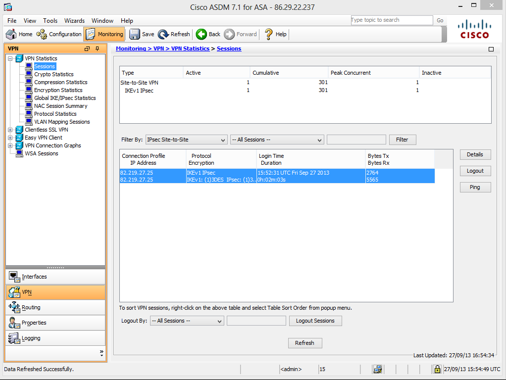This screenshot has width=506, height=380.
Task: Click the Peak Concurrent column header
Action: (x=373, y=73)
